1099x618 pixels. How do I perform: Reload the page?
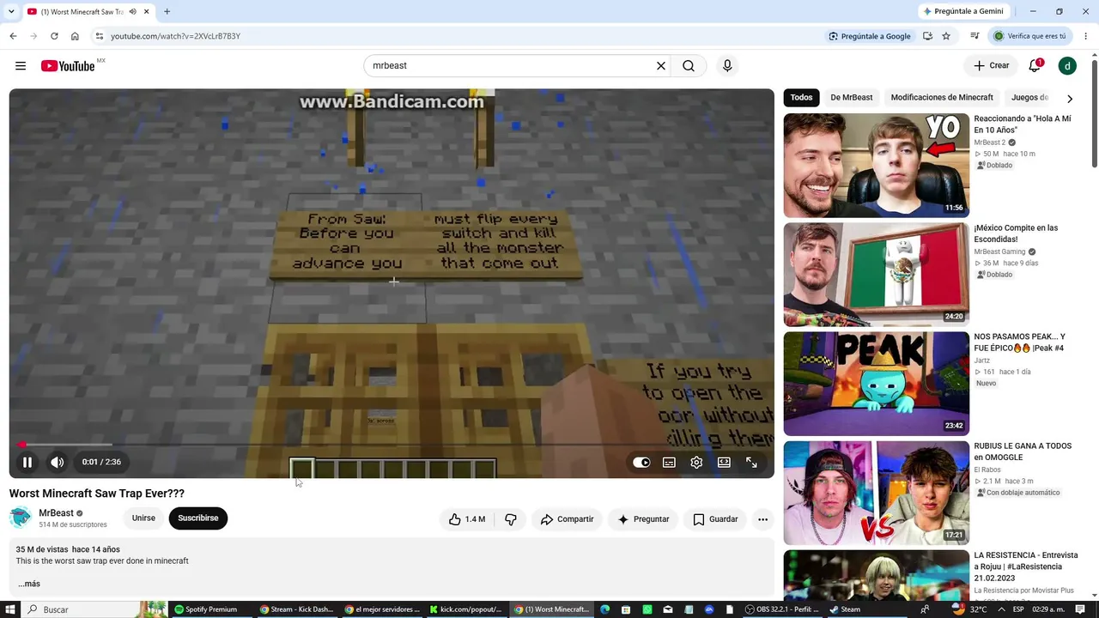pyautogui.click(x=54, y=36)
